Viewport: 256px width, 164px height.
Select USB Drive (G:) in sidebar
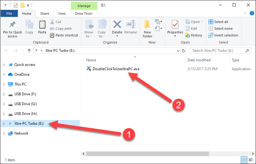coord(25,104)
